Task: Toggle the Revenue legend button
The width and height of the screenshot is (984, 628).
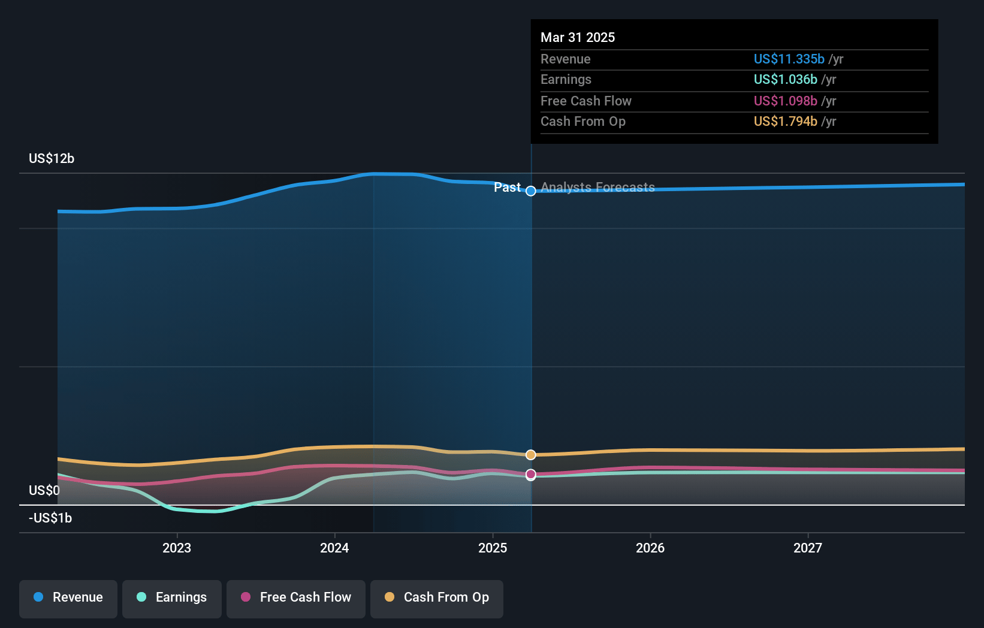Action: pyautogui.click(x=68, y=599)
